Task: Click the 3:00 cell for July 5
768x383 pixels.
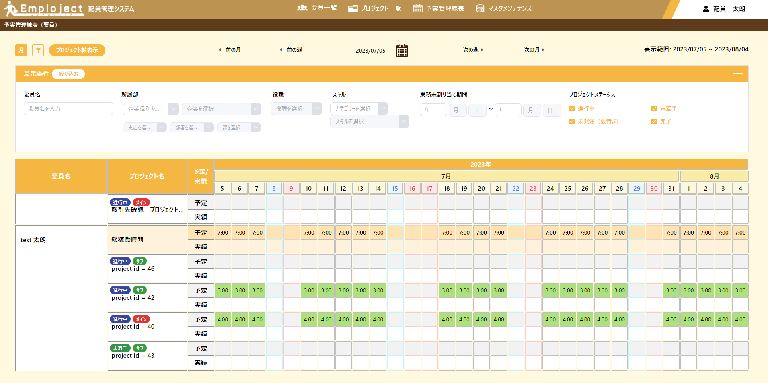Action: coord(223,290)
